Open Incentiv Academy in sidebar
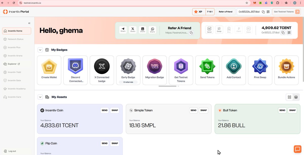This screenshot has height=155, width=304. [x=17, y=89]
